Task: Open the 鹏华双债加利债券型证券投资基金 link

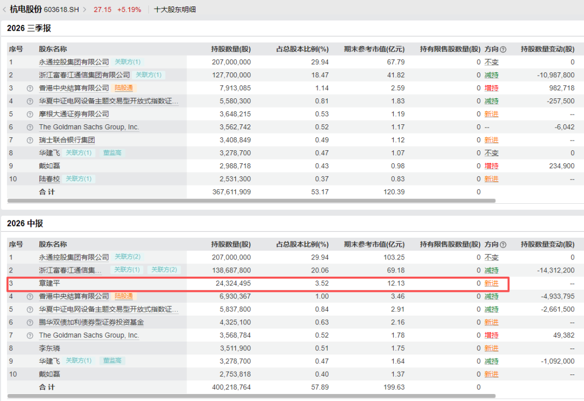Action: coord(91,323)
